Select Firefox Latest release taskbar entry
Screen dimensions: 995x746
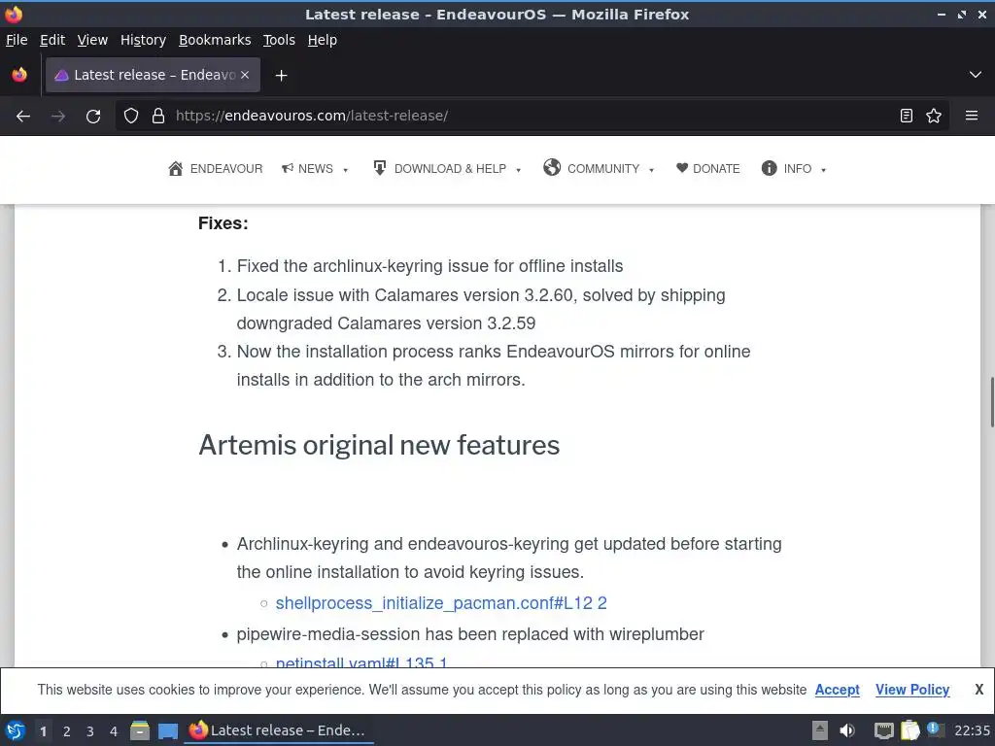coord(278,730)
